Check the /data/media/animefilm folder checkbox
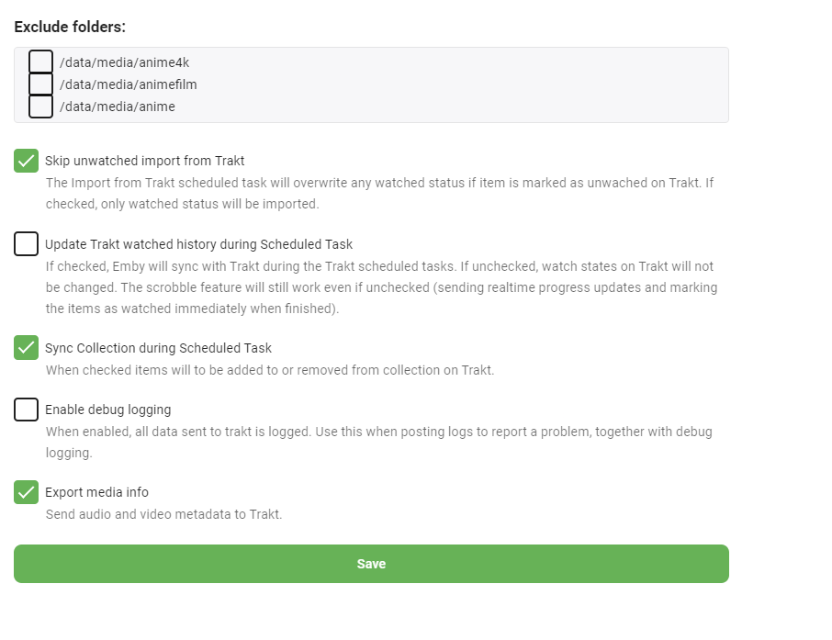 click(40, 84)
